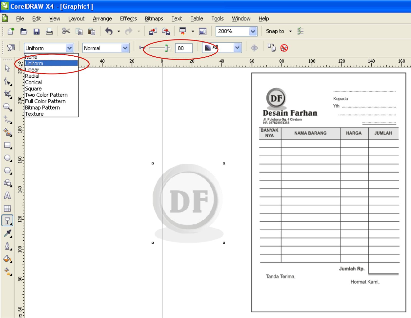The height and width of the screenshot is (318, 411).
Task: Open the Fill bucket tool
Action: [7, 259]
